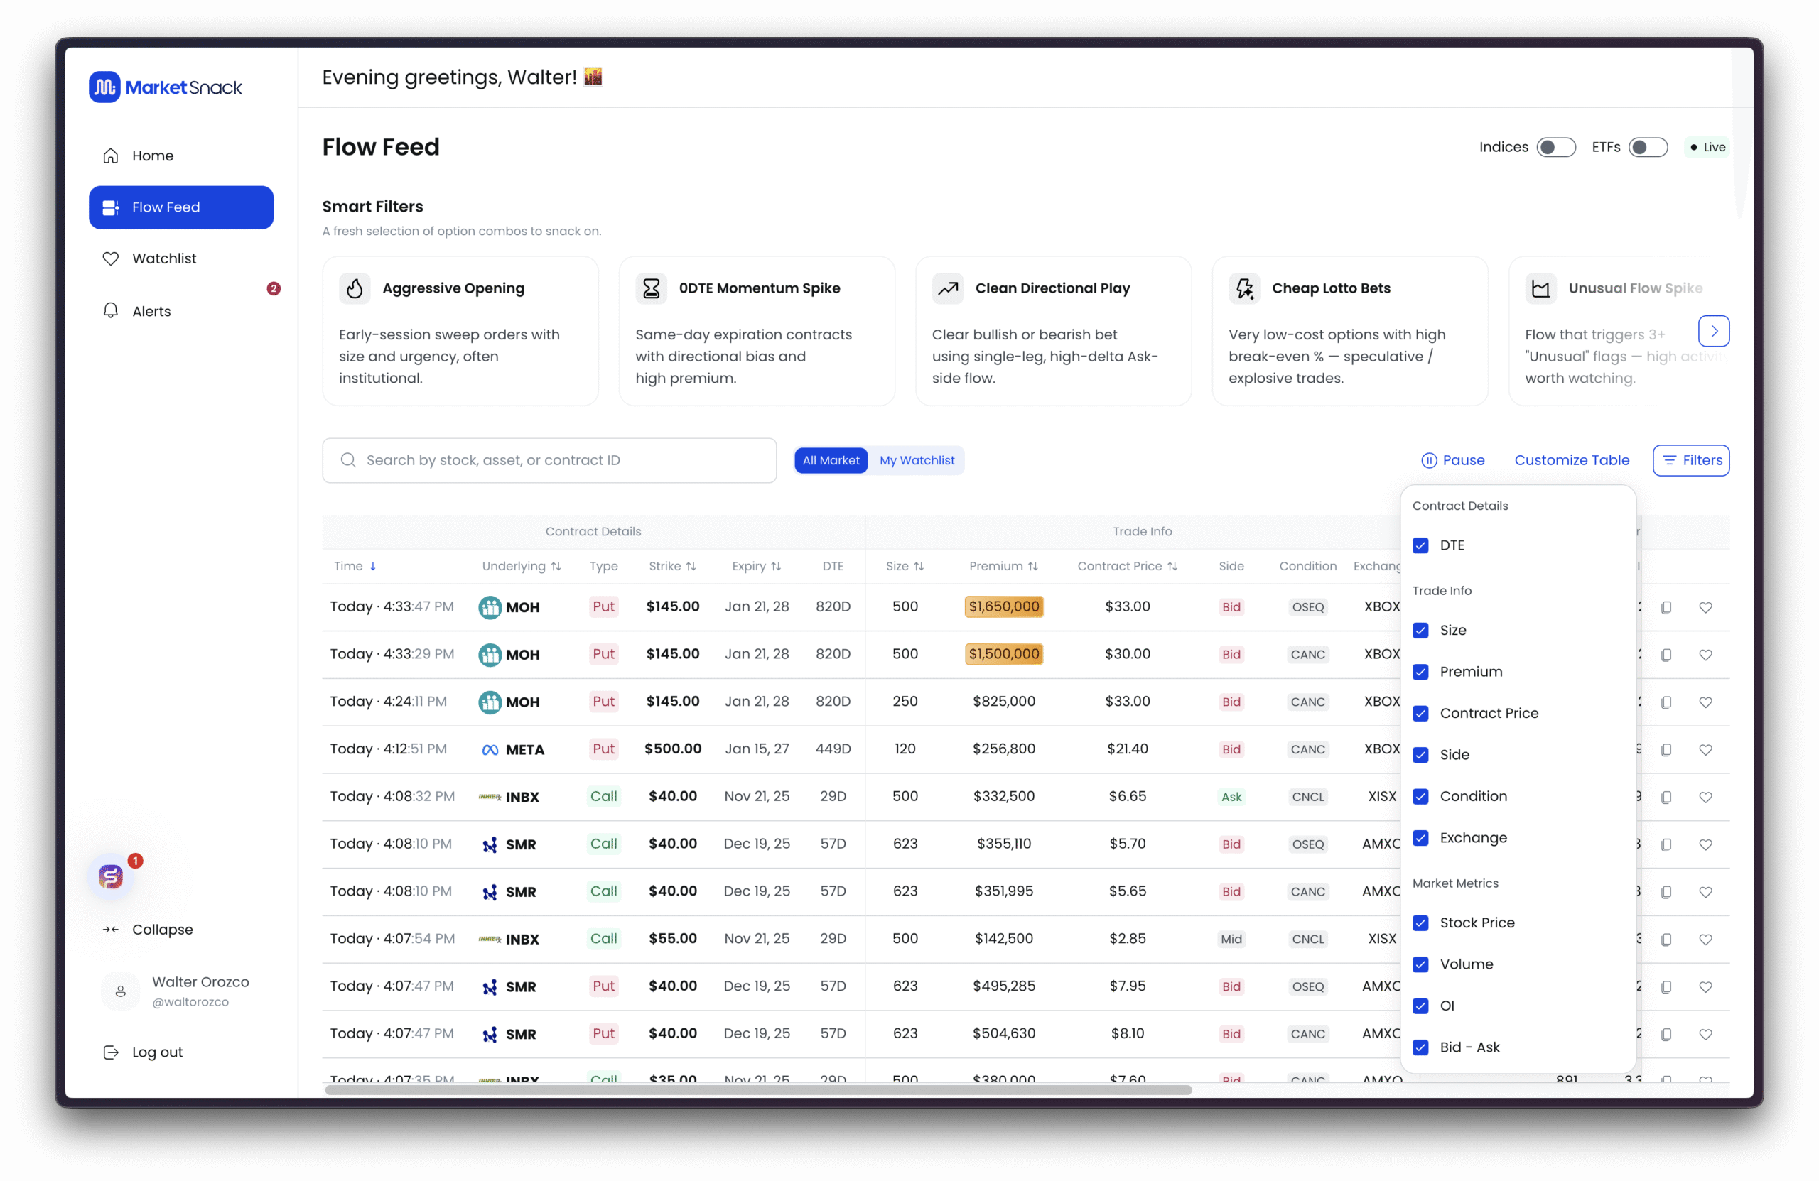Click the MarketSnack logo icon

tap(104, 87)
